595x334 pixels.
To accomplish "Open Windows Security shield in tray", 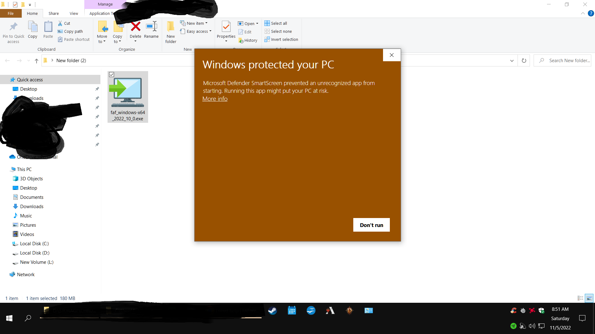I will tap(541, 310).
